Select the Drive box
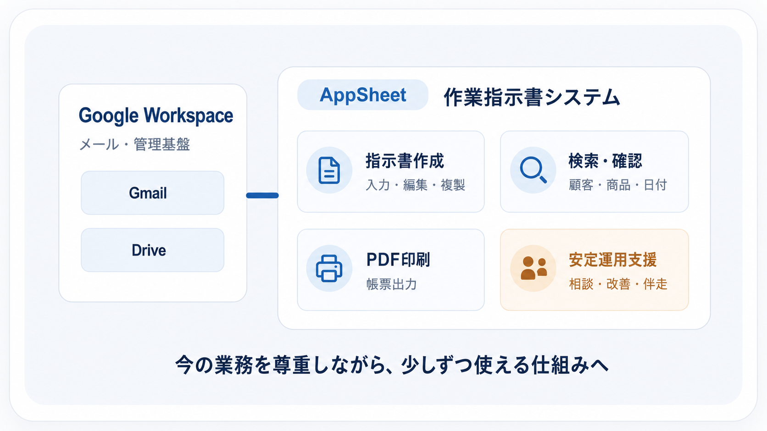Image resolution: width=767 pixels, height=431 pixels. 152,250
